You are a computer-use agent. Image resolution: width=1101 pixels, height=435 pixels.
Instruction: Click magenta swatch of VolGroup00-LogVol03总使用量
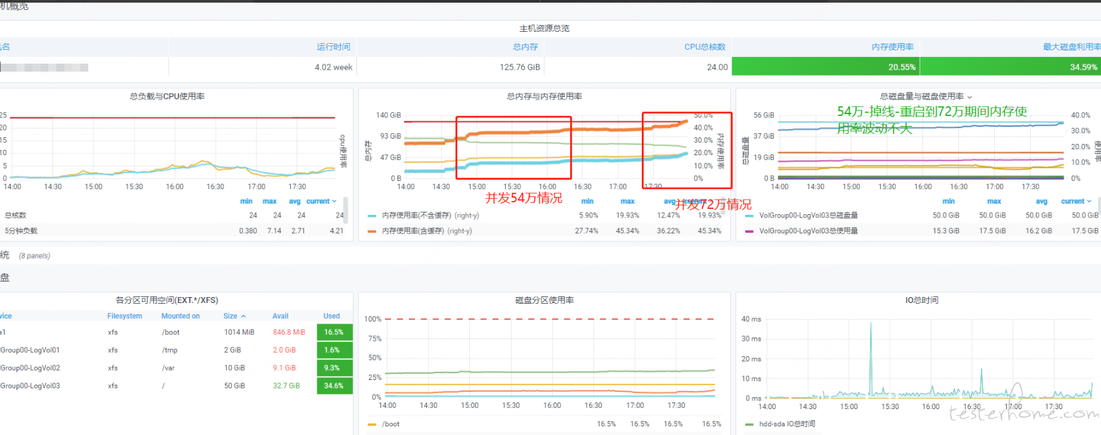point(749,231)
